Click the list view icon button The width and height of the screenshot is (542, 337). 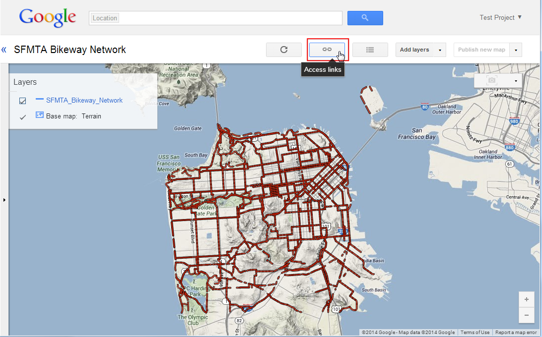click(x=370, y=50)
